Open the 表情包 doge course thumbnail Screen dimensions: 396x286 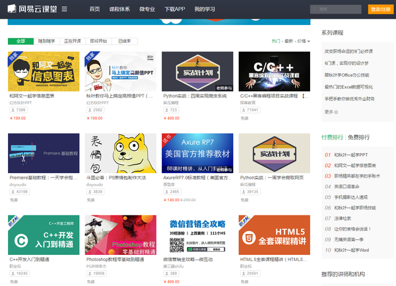121,153
